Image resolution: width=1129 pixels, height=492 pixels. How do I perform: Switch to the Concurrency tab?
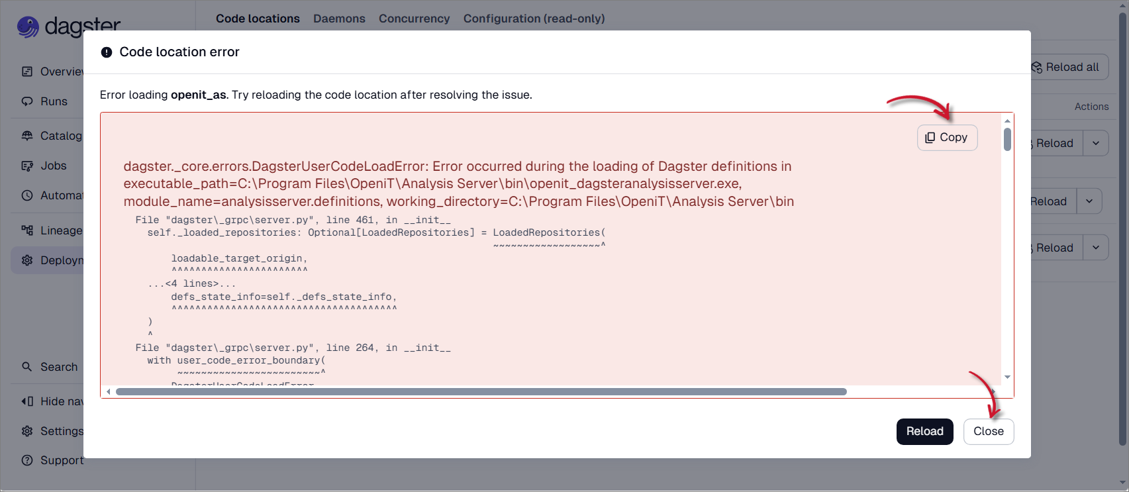pyautogui.click(x=414, y=19)
